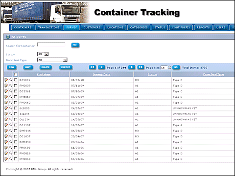Focus the Search for Container input field
The height and width of the screenshot is (176, 235).
click(51, 44)
